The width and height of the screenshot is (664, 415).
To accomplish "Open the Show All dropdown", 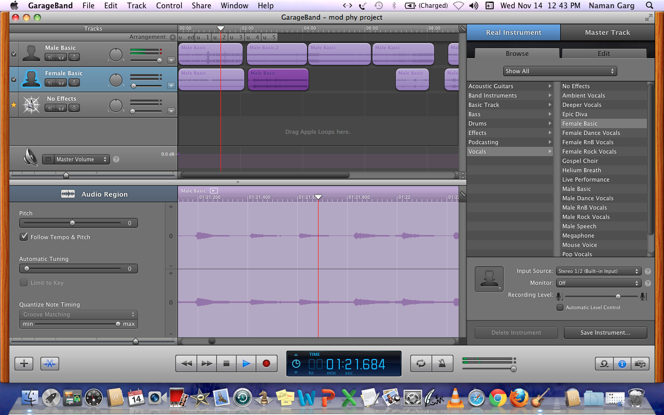I will click(x=560, y=71).
